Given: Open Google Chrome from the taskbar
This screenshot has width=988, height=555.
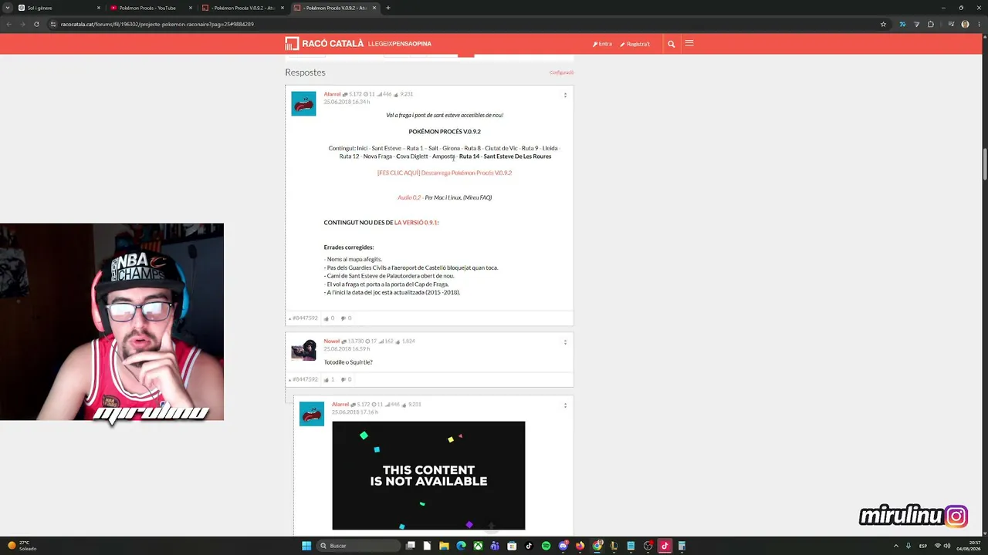Looking at the screenshot, I should [597, 546].
